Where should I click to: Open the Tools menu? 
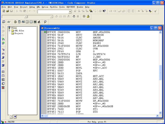[62, 7]
